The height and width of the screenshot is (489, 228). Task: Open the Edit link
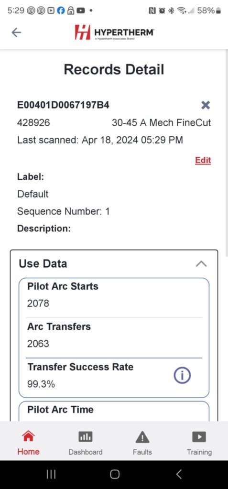(203, 160)
